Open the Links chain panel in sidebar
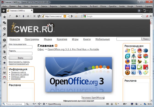The image size is (154, 107). (4, 46)
